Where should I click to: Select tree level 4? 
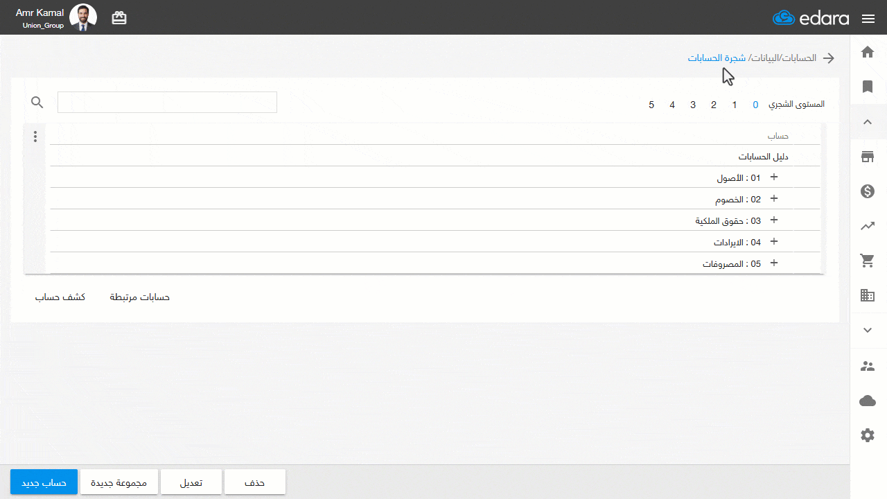click(672, 105)
